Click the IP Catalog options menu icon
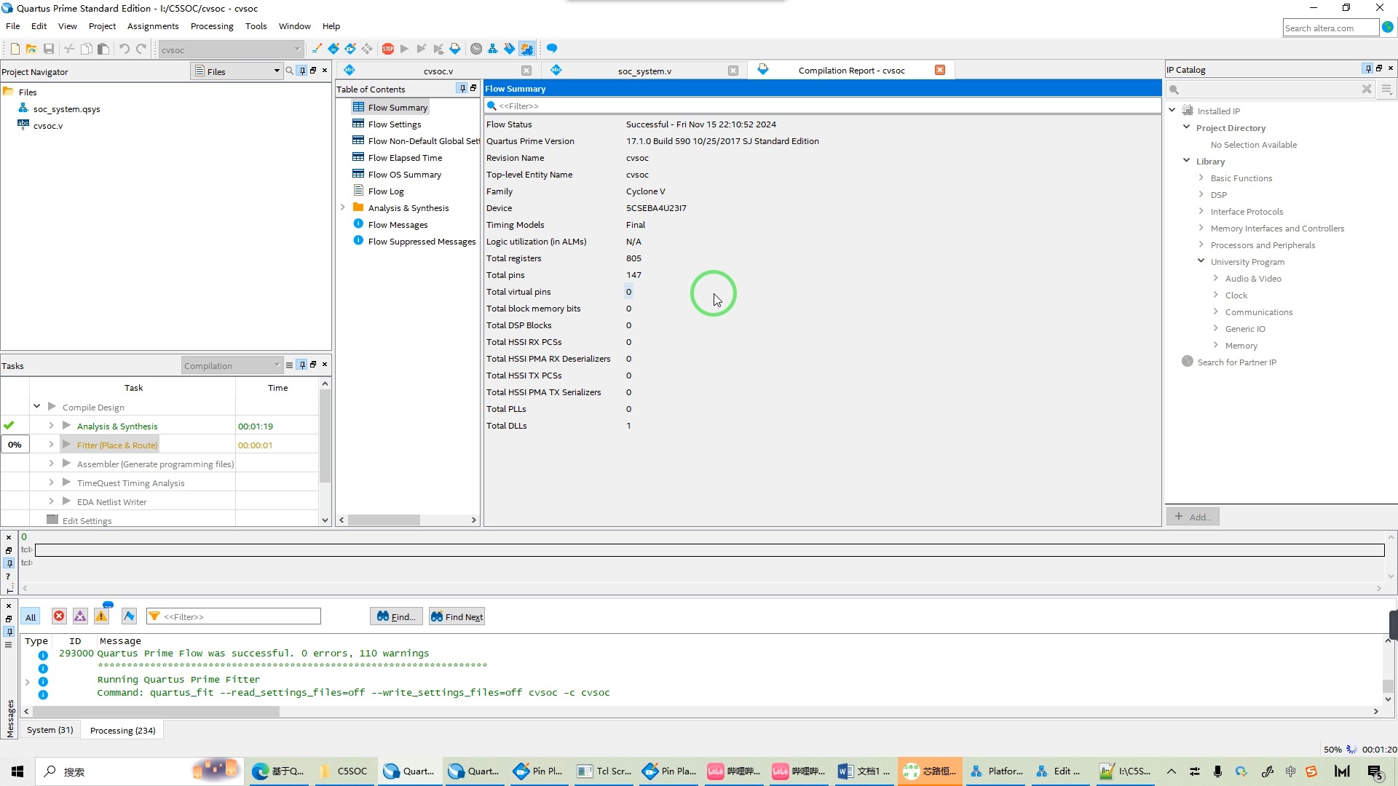Image resolution: width=1398 pixels, height=786 pixels. [1386, 89]
